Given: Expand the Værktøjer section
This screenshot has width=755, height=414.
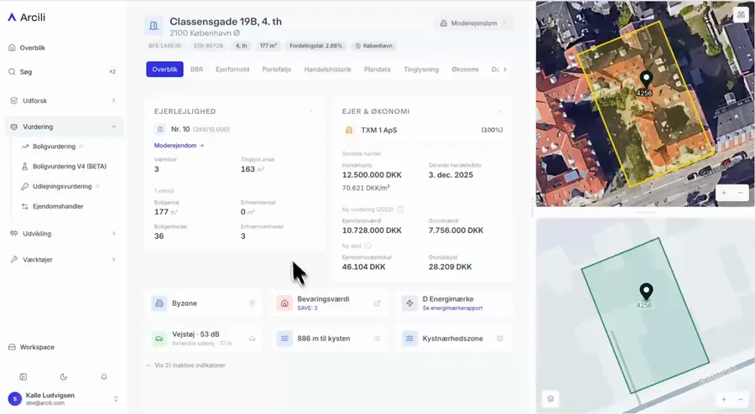Looking at the screenshot, I should (62, 260).
